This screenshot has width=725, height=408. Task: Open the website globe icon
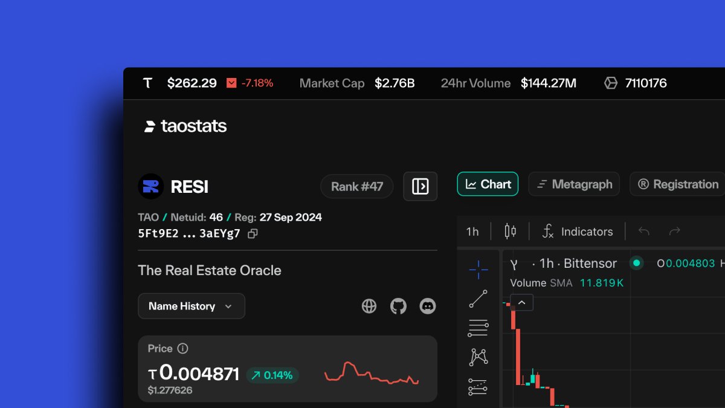[369, 306]
